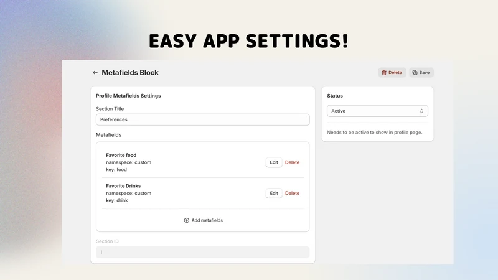The height and width of the screenshot is (280, 498).
Task: Save the Metafields Block settings
Action: (x=421, y=73)
